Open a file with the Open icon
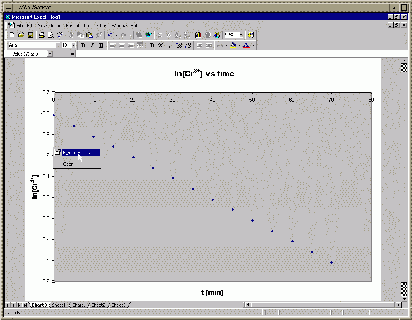Viewport: 412px width, 320px height. pos(21,35)
